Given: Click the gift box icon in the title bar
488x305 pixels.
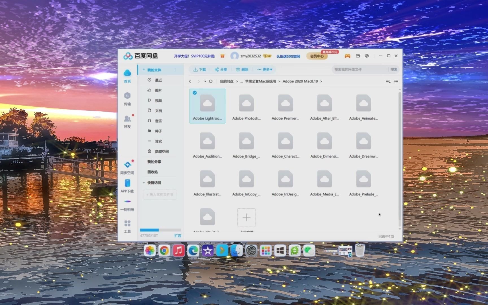Looking at the screenshot, I should (x=223, y=56).
